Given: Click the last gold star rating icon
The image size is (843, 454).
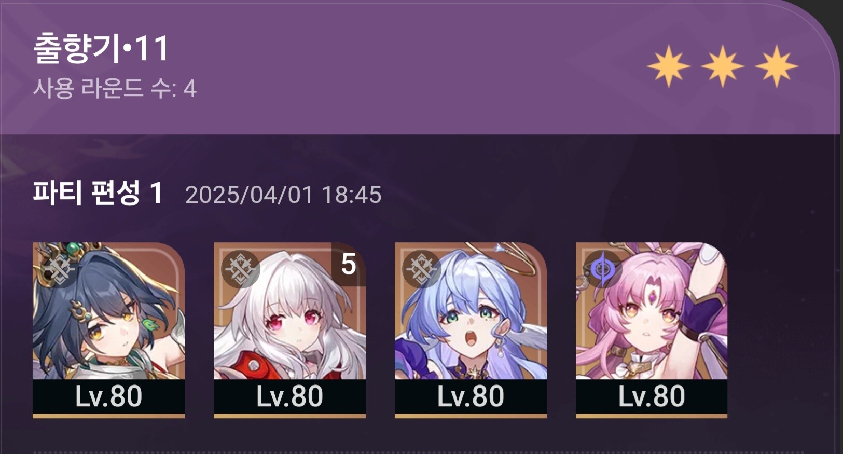Looking at the screenshot, I should pos(777,66).
